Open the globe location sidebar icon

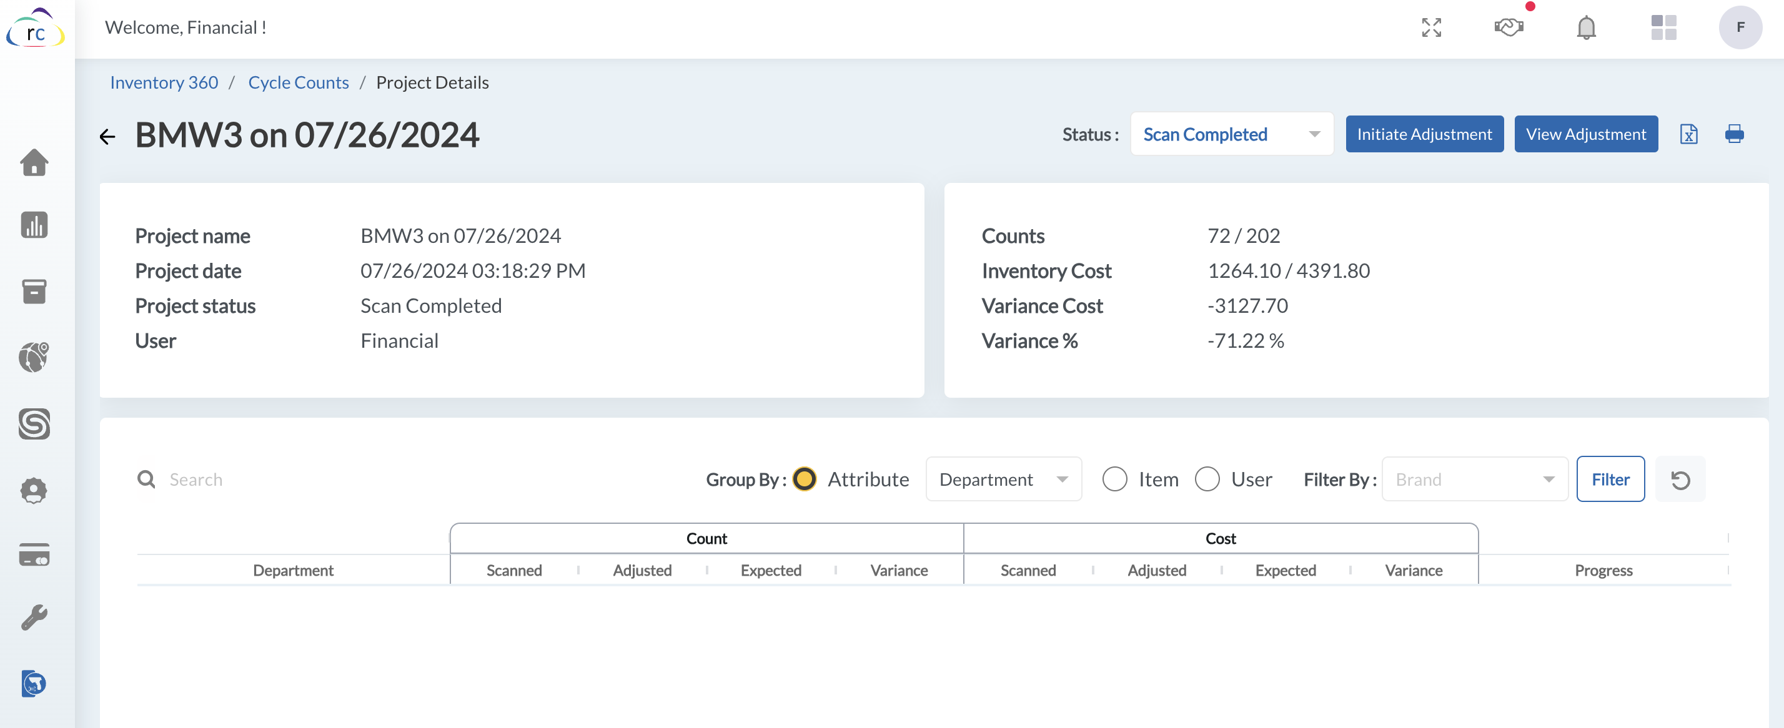coord(34,357)
